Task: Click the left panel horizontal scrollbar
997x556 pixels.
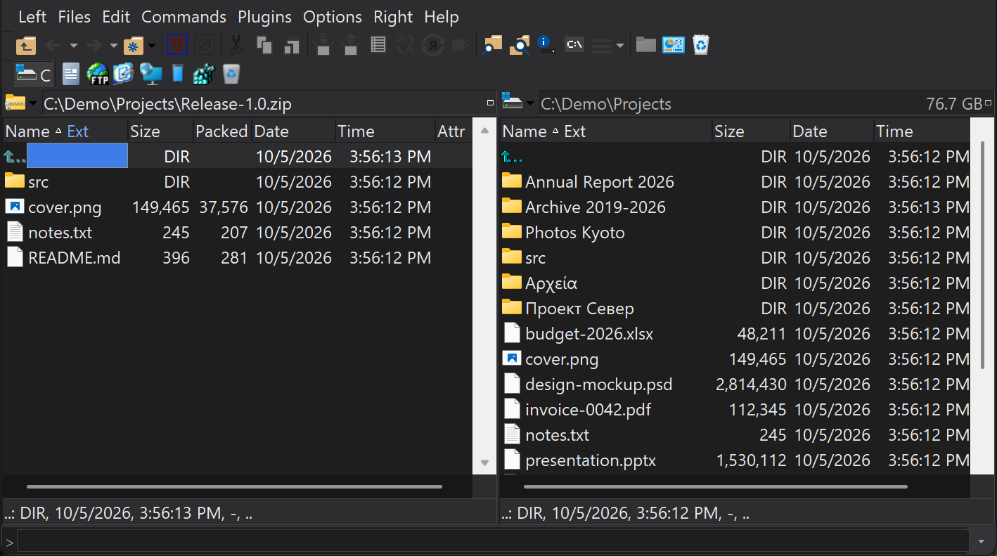Action: coord(234,486)
